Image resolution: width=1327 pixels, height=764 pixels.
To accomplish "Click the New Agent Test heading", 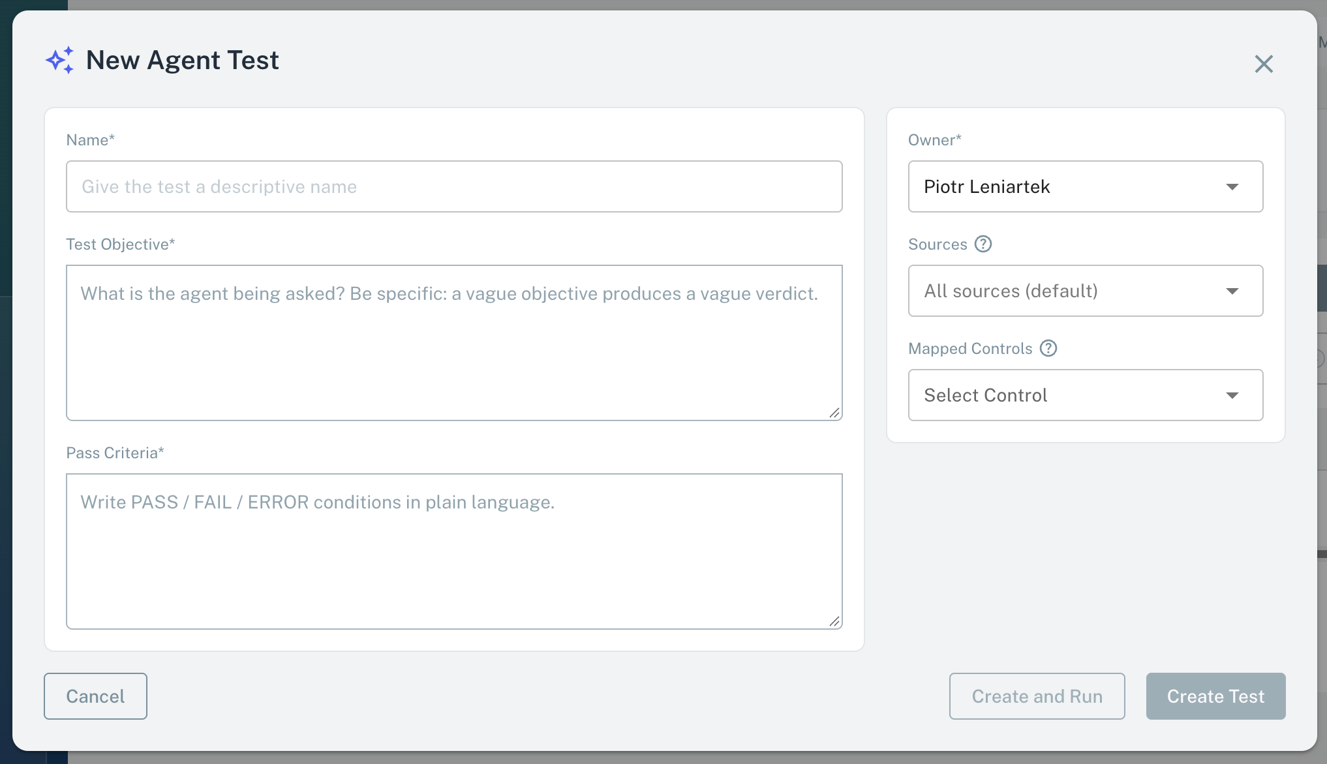I will [x=182, y=61].
